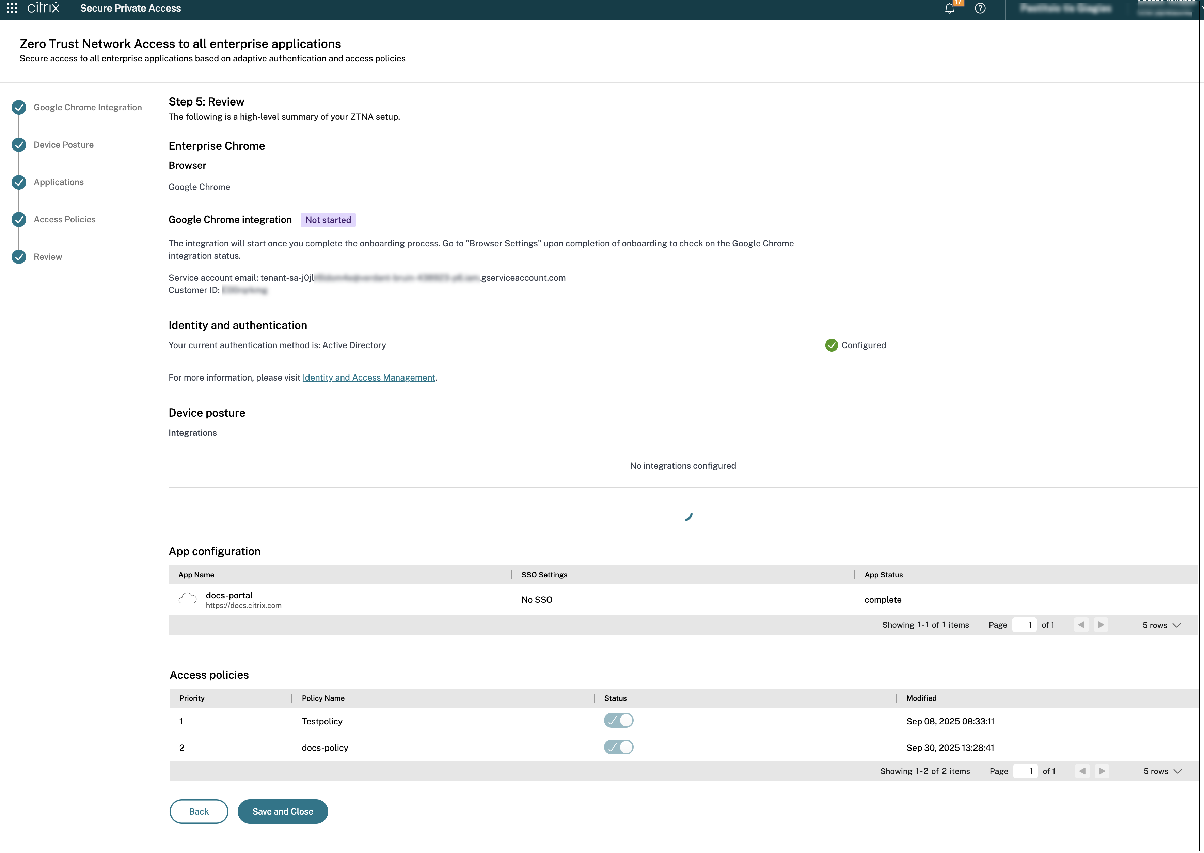Click the Back button
Viewport: 1204px width, 853px height.
point(199,811)
